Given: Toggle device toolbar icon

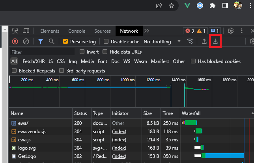Looking at the screenshot, I should click(x=26, y=31).
